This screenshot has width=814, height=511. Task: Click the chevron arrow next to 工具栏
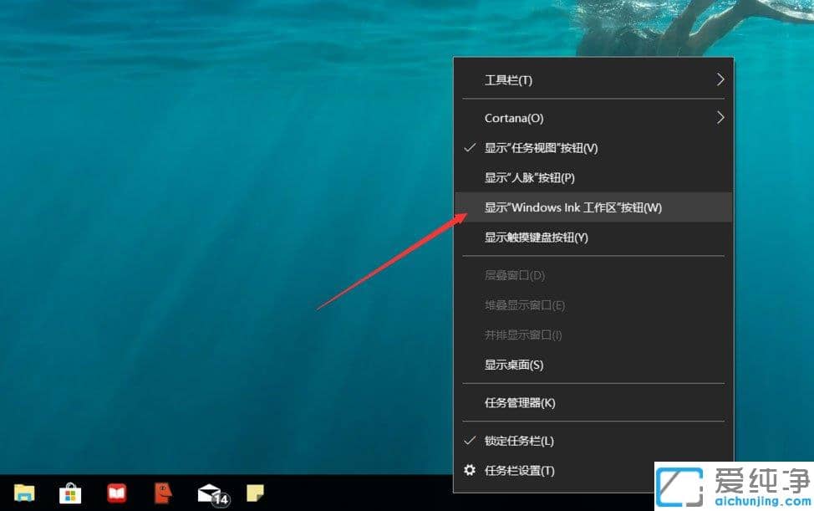point(720,79)
